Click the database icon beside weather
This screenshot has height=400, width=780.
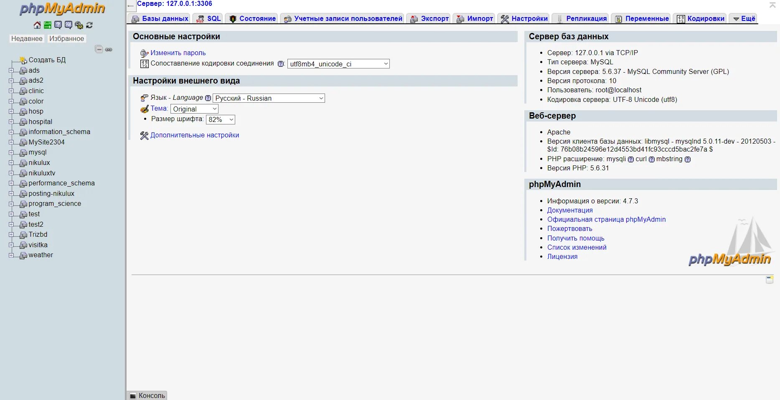pyautogui.click(x=23, y=256)
